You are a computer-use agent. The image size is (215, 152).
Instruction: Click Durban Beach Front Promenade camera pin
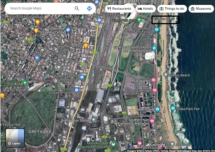click(157, 30)
